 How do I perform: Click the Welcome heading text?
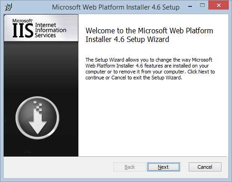point(149,35)
